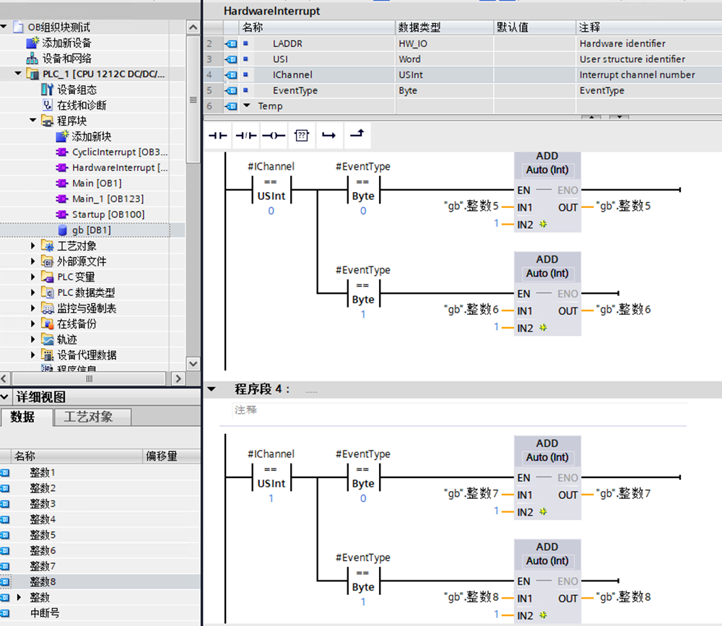Insert an output coil instruction
Image resolution: width=722 pixels, height=626 pixels.
[274, 135]
